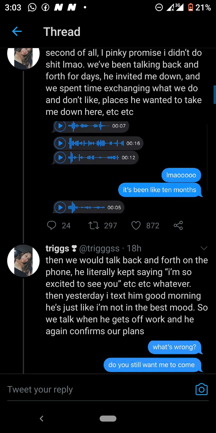Retweet the tweet with 297 retweets

click(94, 225)
